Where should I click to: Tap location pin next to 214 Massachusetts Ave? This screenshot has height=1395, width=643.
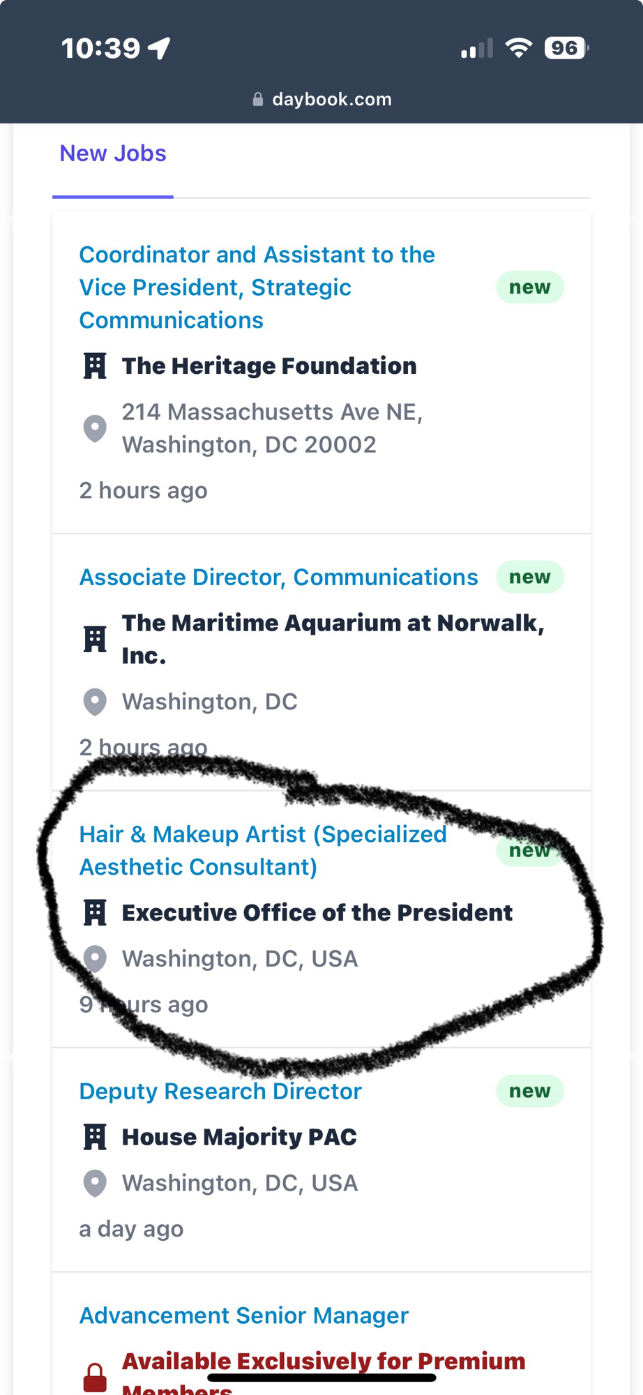95,428
